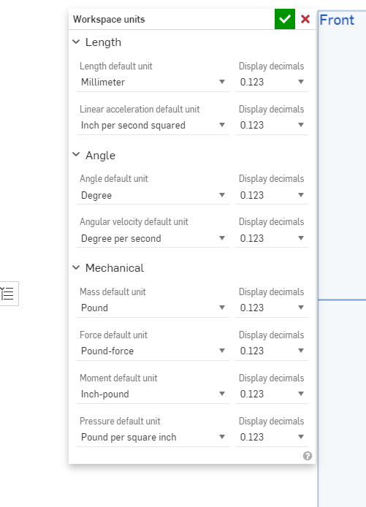Open Length default unit dropdown showing Millimeter
The width and height of the screenshot is (366, 507).
(153, 82)
